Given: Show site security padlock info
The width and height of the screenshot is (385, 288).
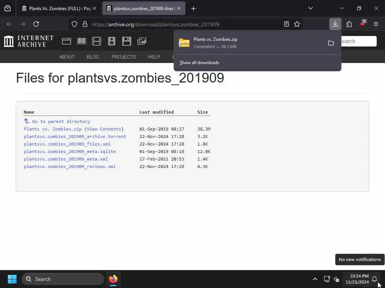Looking at the screenshot, I should [x=85, y=24].
